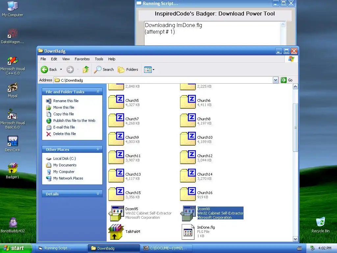Click Publish this file to the Web
This screenshot has width=337, height=253.
(x=74, y=121)
